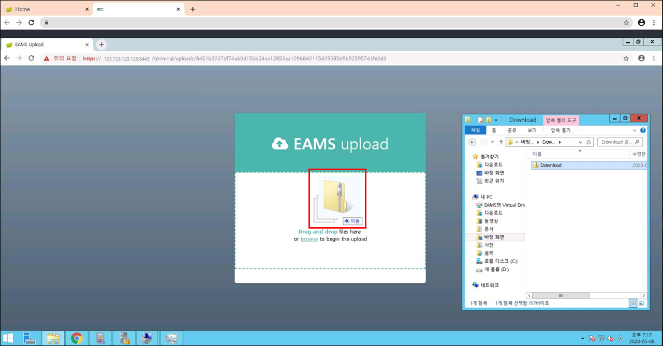This screenshot has width=663, height=346.
Task: Open Explorer address bar history dropdown
Action: click(581, 142)
